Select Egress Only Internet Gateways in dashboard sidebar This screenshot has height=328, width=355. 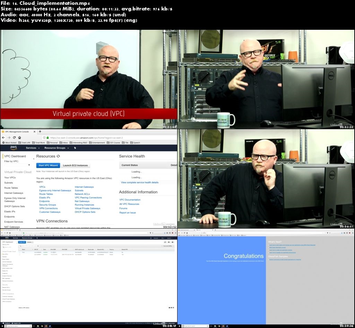click(15, 200)
